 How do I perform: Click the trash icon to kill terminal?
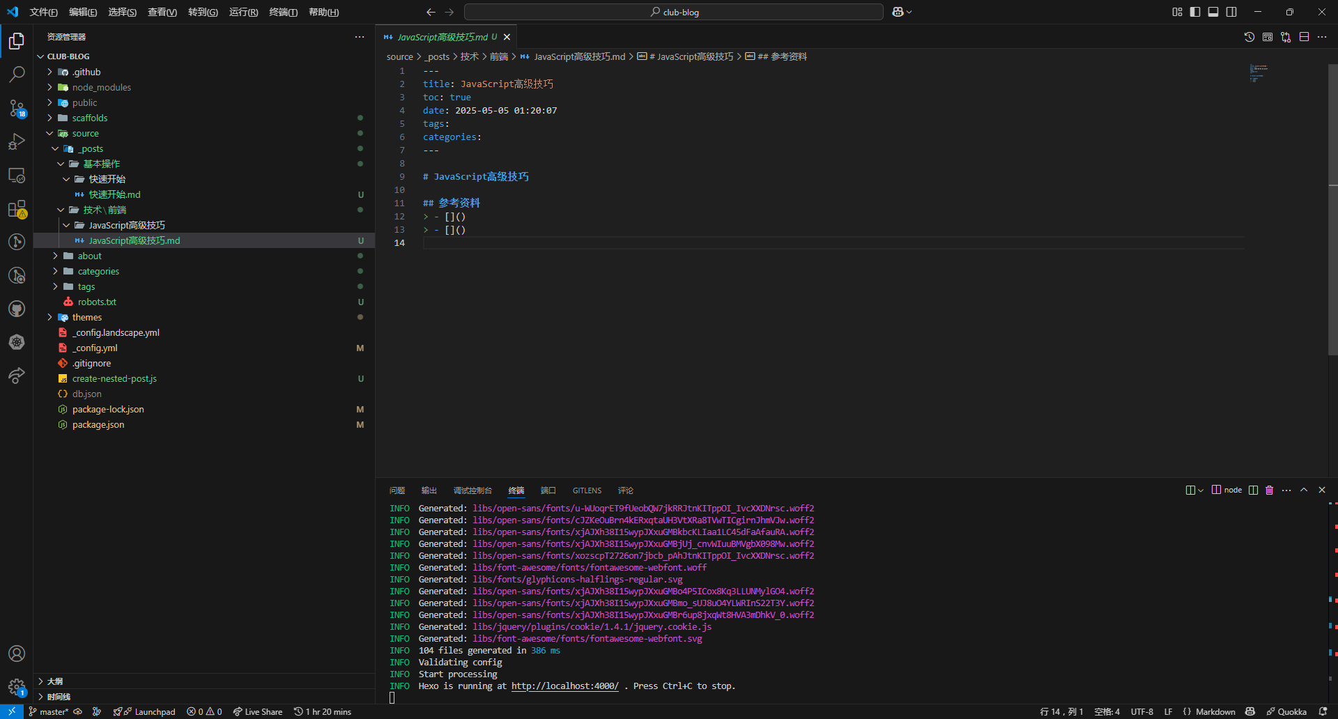1269,490
